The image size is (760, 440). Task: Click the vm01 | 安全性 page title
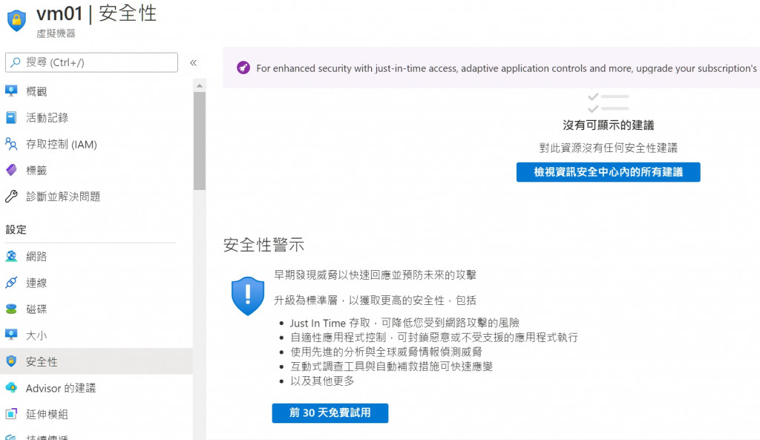click(x=96, y=13)
